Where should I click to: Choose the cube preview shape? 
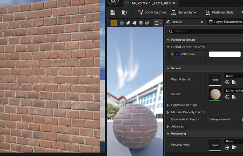pos(141,23)
